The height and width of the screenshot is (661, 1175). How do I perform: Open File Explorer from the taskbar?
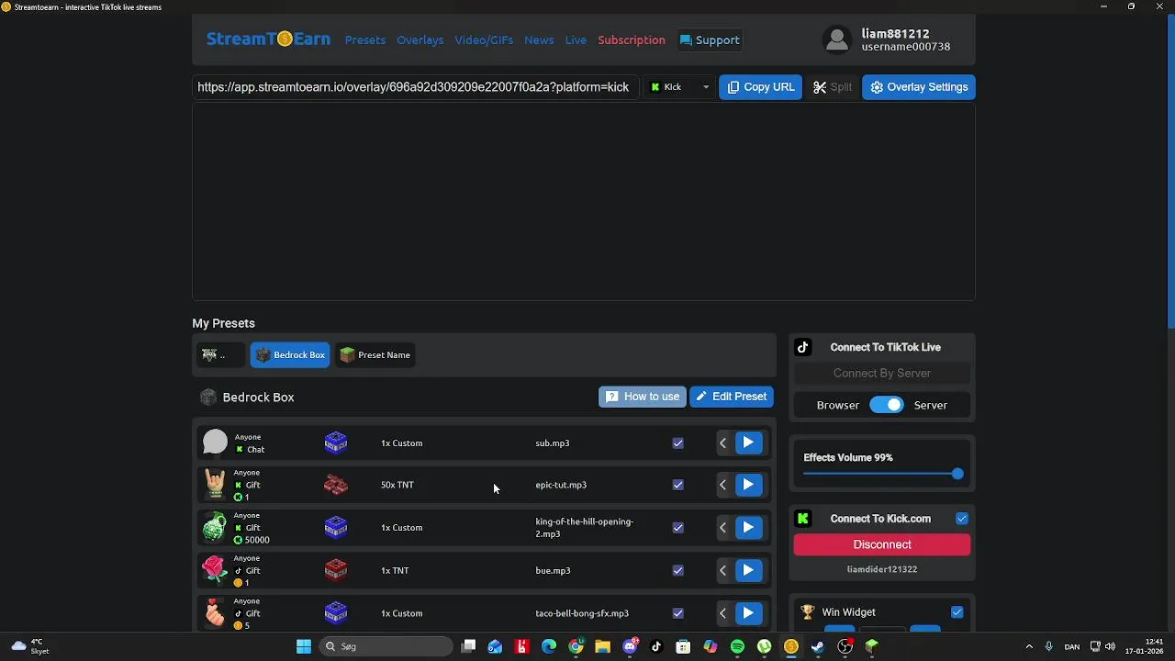(x=602, y=646)
